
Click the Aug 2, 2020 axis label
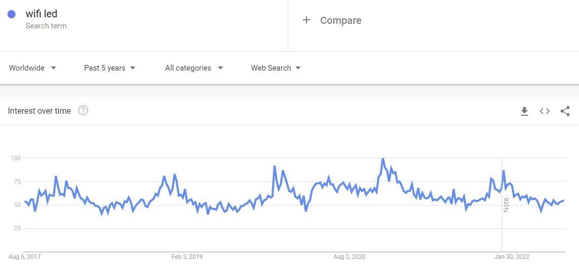coord(349,257)
